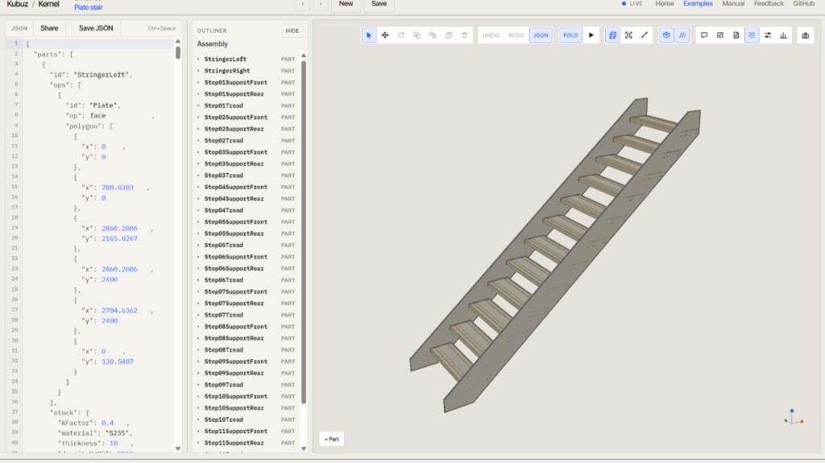This screenshot has height=463, width=825.
Task: Open the Manual nav link
Action: pyautogui.click(x=733, y=4)
